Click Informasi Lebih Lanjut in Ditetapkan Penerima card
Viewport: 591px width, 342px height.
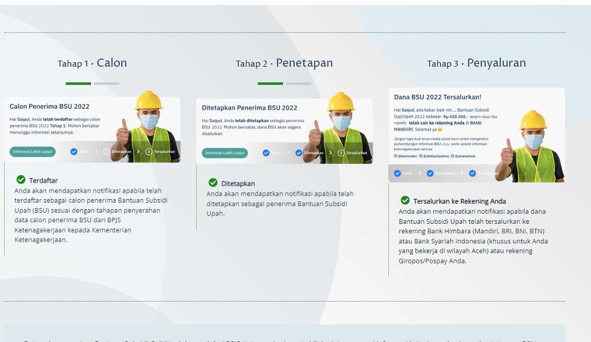tap(225, 152)
